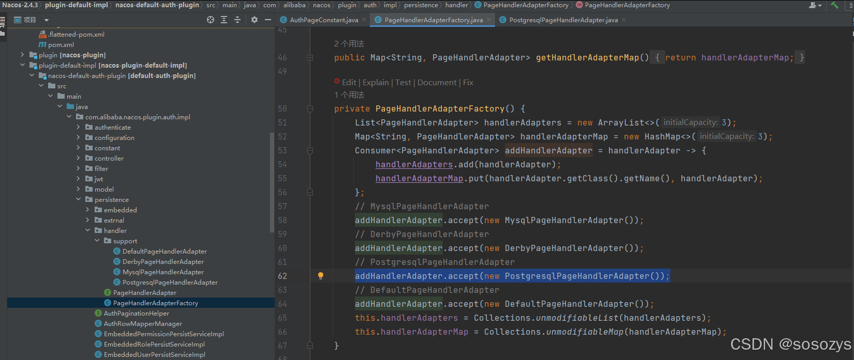Select EmbeddedRolePersistServiceImpl in project tree
The width and height of the screenshot is (854, 360).
click(154, 345)
